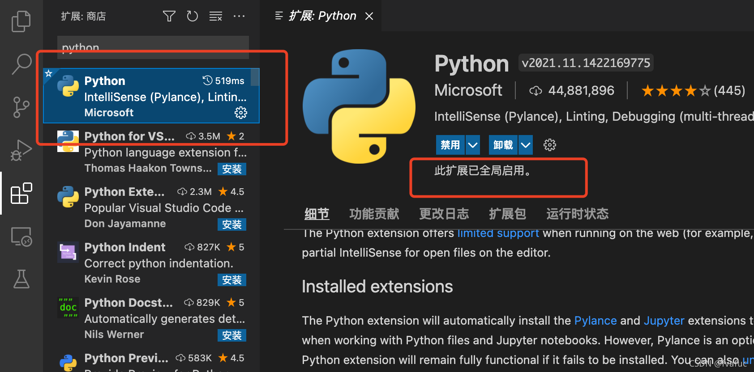Open the Search view in activity bar
Image resolution: width=754 pixels, height=372 pixels.
[x=21, y=64]
